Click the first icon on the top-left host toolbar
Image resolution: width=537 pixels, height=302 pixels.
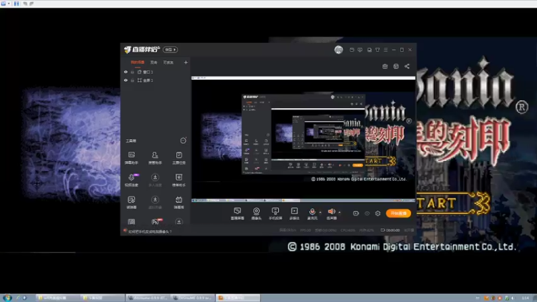pyautogui.click(x=3, y=4)
